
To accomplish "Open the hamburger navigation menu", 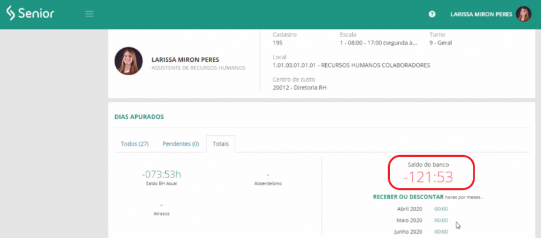I will [89, 14].
